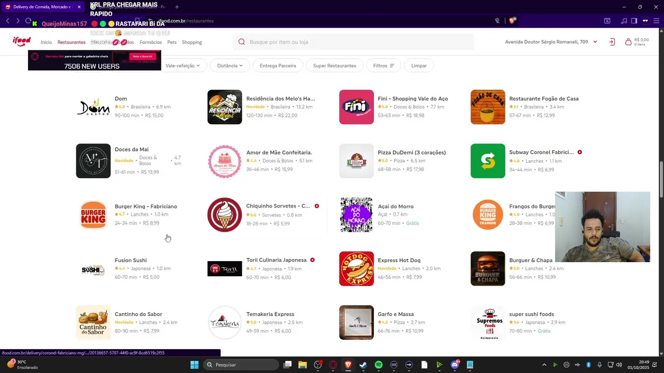664x373 pixels.
Task: Open the Farmácias menu item
Action: point(150,42)
